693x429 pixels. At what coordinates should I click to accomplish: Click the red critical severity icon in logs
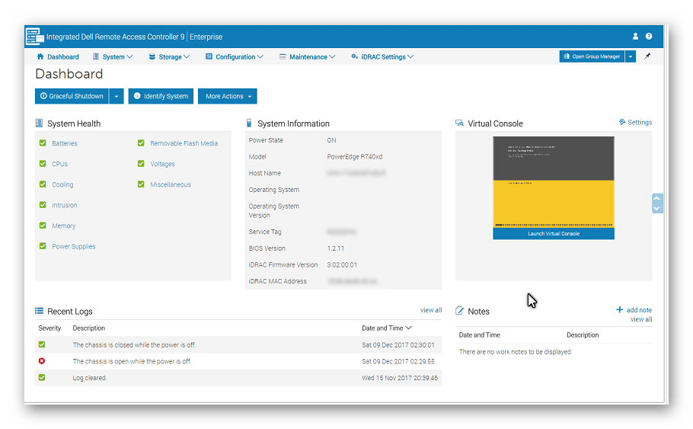pyautogui.click(x=42, y=361)
